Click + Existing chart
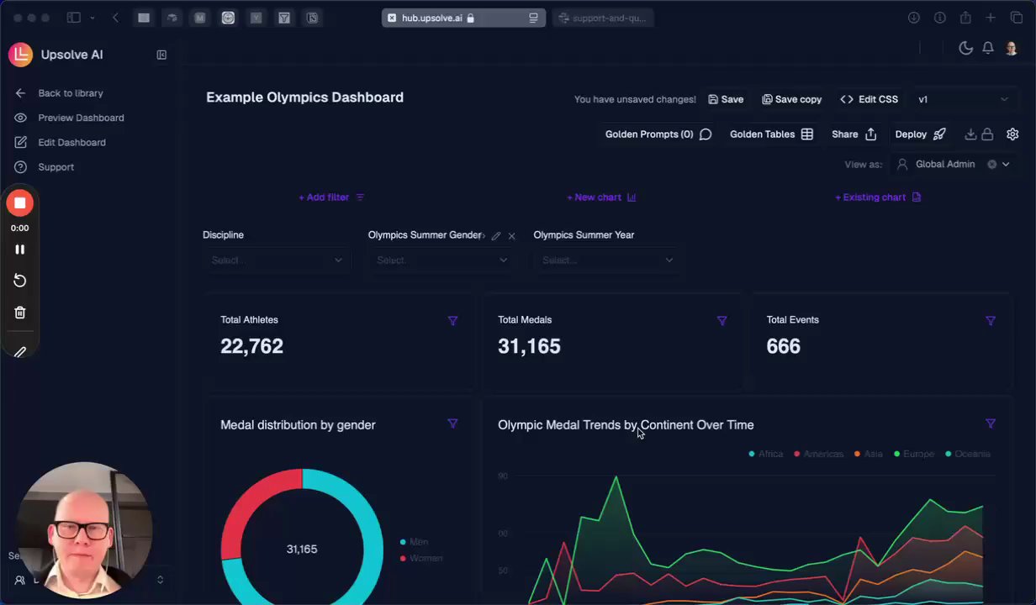1036x605 pixels. [878, 197]
